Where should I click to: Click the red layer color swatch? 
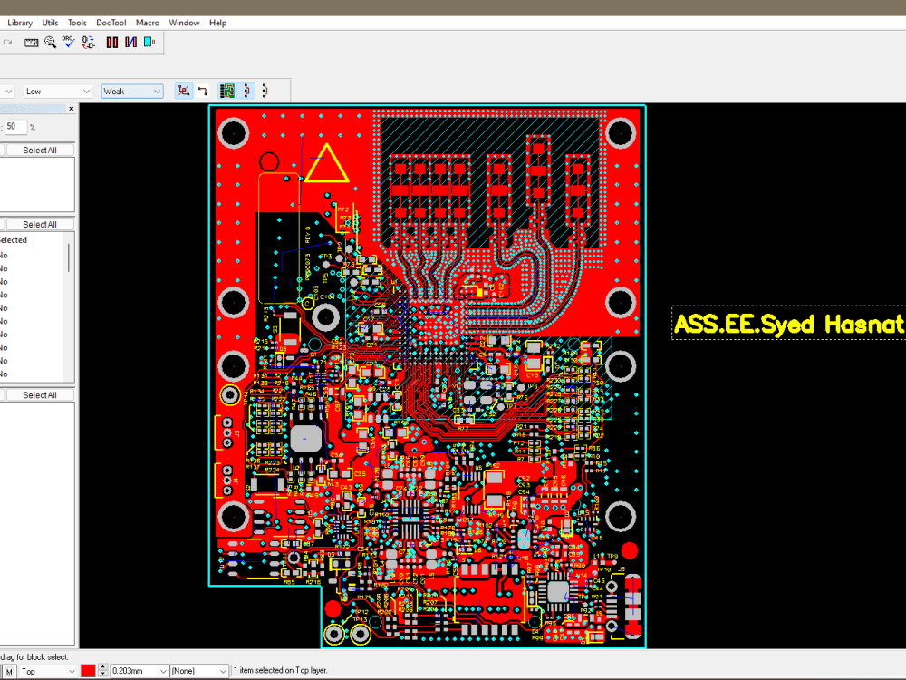point(88,670)
